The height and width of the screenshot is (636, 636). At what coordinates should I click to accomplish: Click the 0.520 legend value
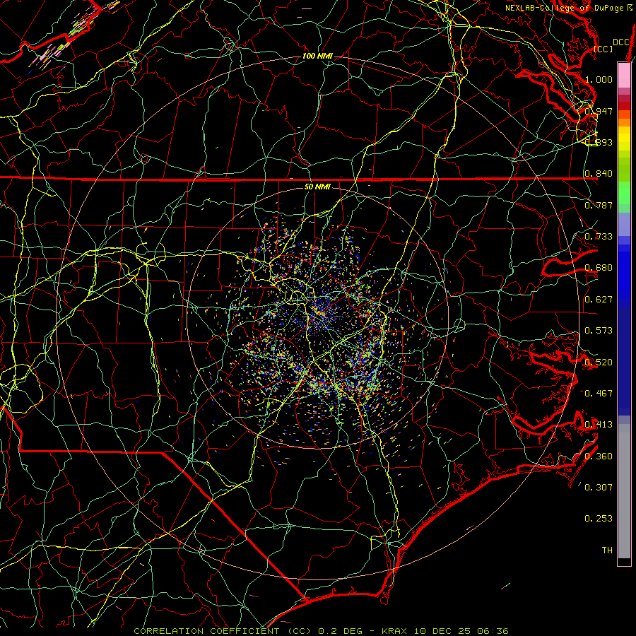599,363
